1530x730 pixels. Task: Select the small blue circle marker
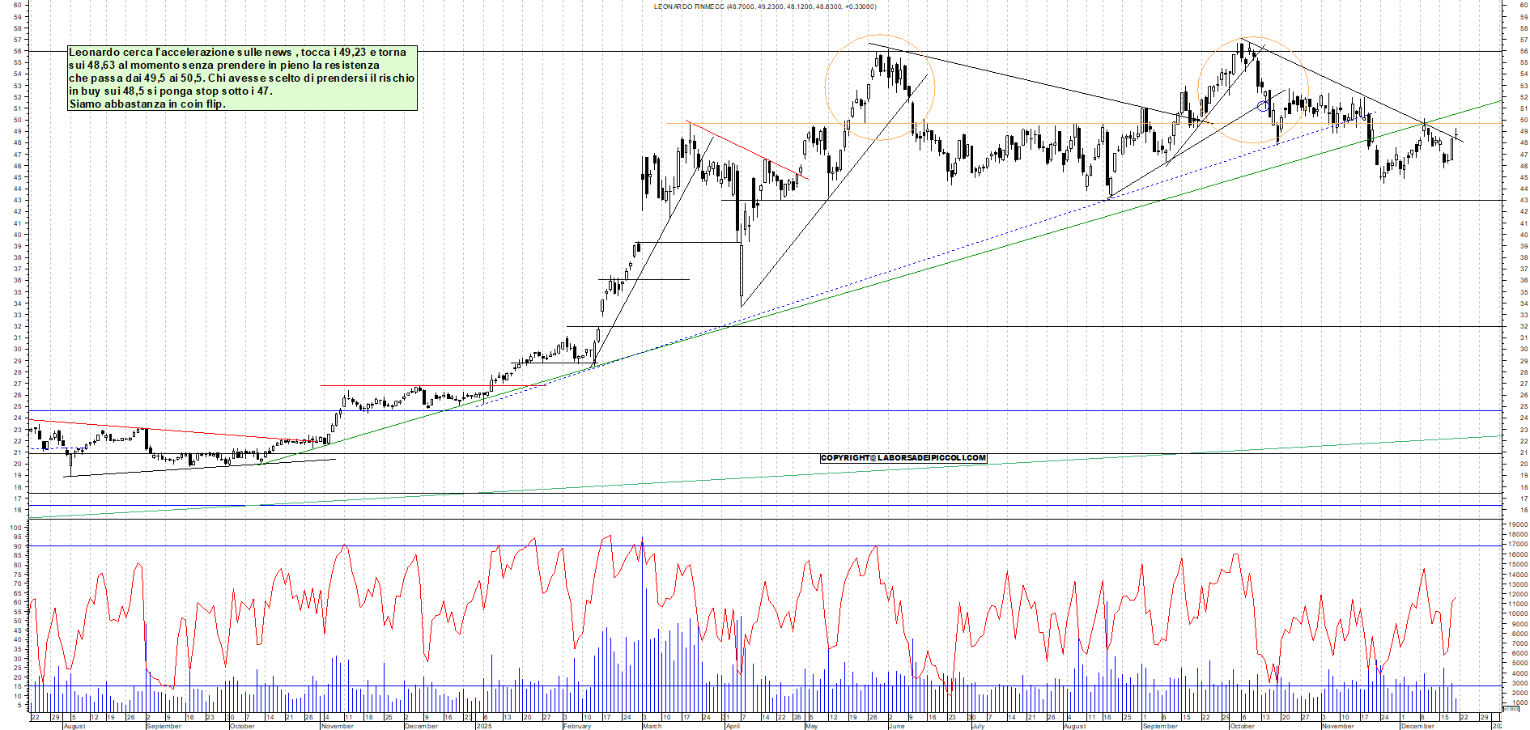pos(1262,106)
